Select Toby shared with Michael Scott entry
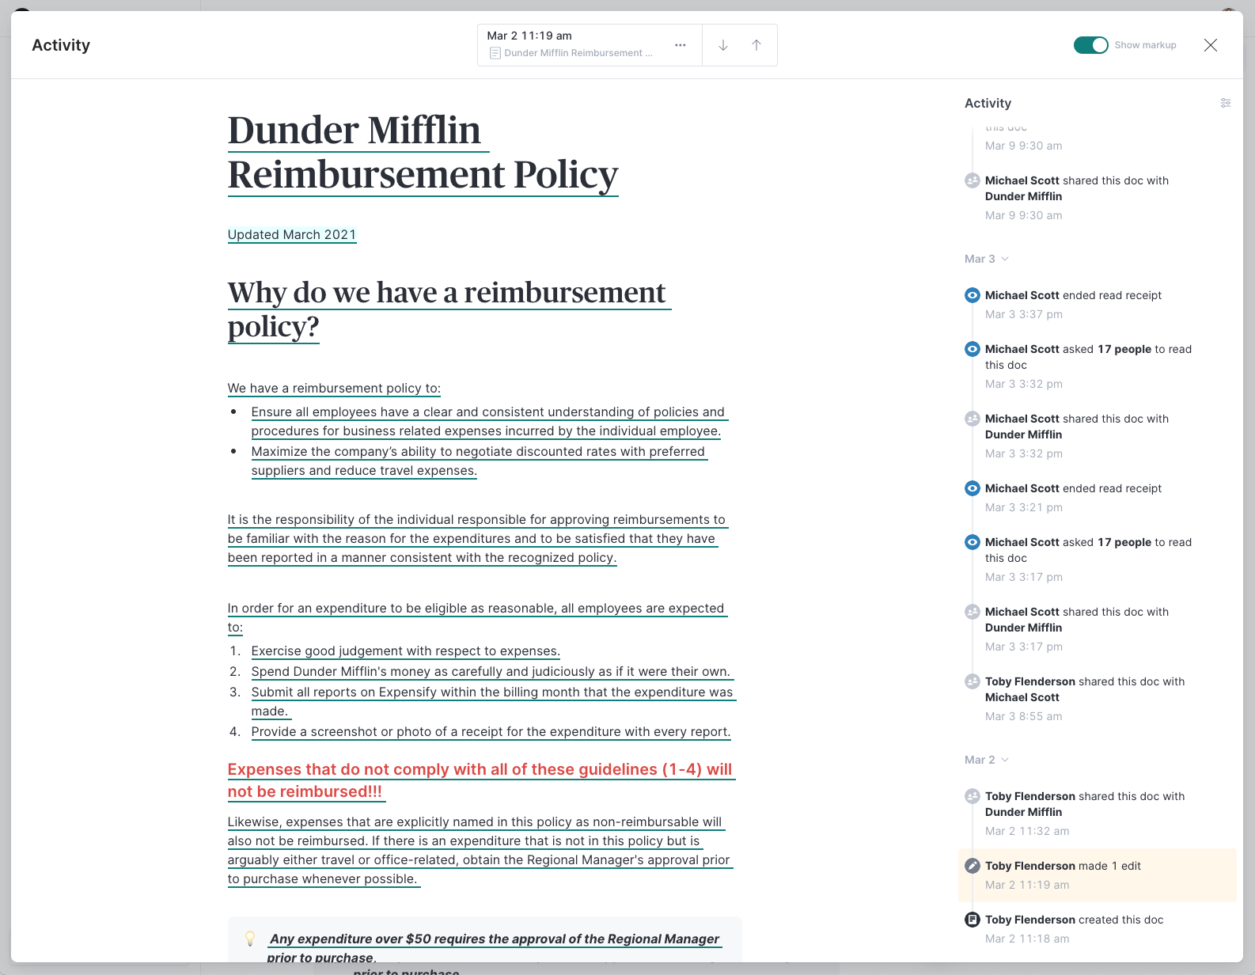Screen dimensions: 1255x975 1098,699
